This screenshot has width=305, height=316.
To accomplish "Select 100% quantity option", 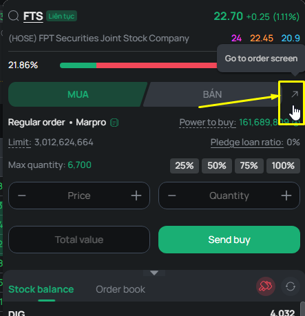I will pos(283,166).
